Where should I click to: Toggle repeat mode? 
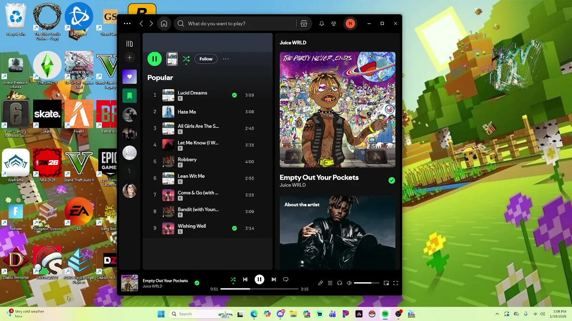(286, 280)
